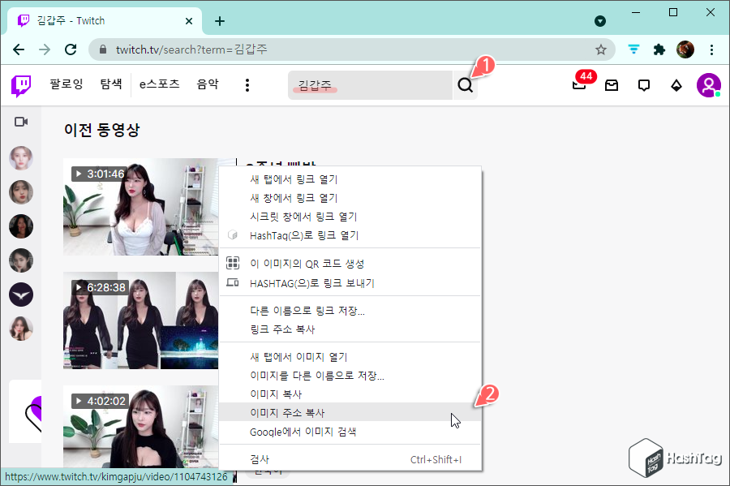The image size is (730, 486).
Task: Open the Chrome three-dot browser menu
Action: coord(711,49)
